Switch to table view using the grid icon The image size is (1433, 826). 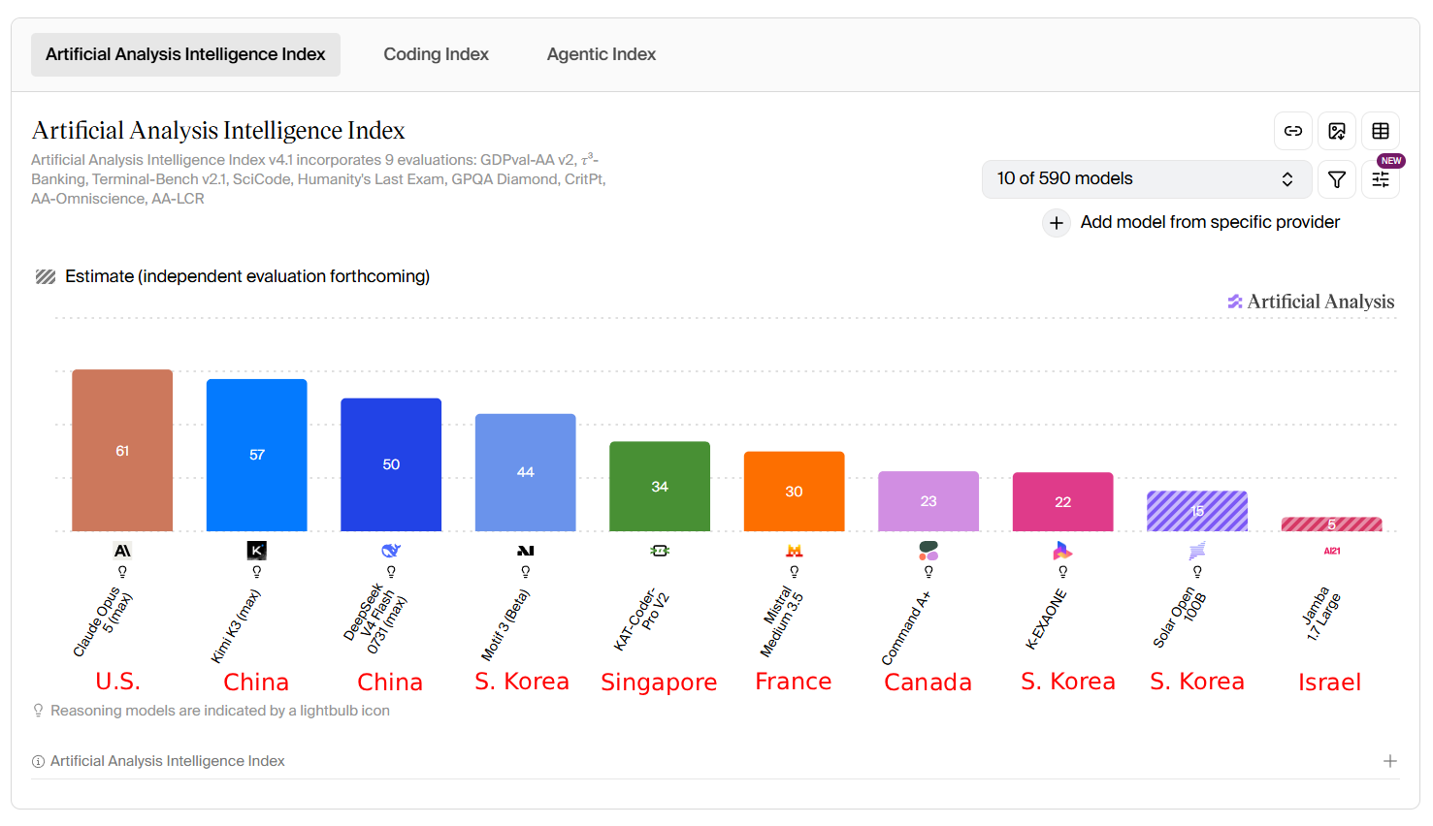click(x=1381, y=131)
